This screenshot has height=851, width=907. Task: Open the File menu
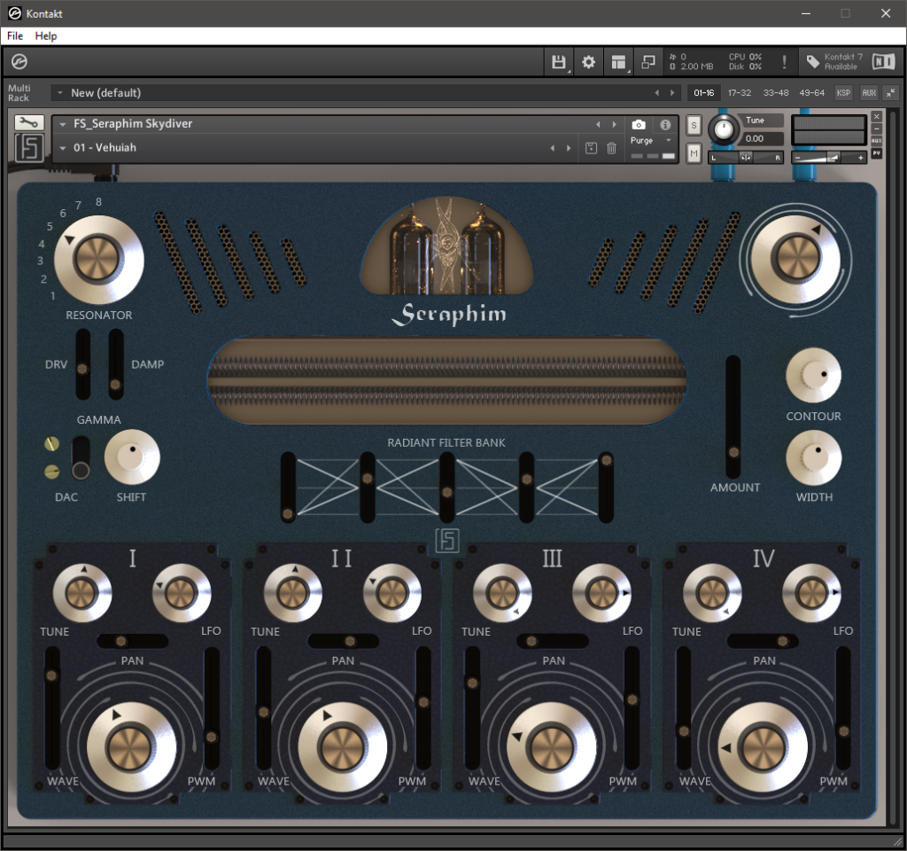(x=15, y=35)
